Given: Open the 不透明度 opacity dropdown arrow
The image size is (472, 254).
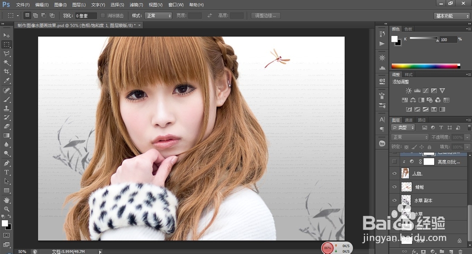Looking at the screenshot, I should (467, 138).
